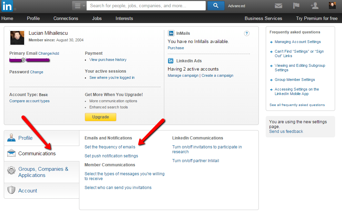Click Try Premium for free
Image resolution: width=342 pixels, height=220 pixels.
coord(317,19)
